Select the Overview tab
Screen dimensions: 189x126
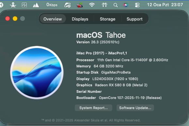(53, 19)
